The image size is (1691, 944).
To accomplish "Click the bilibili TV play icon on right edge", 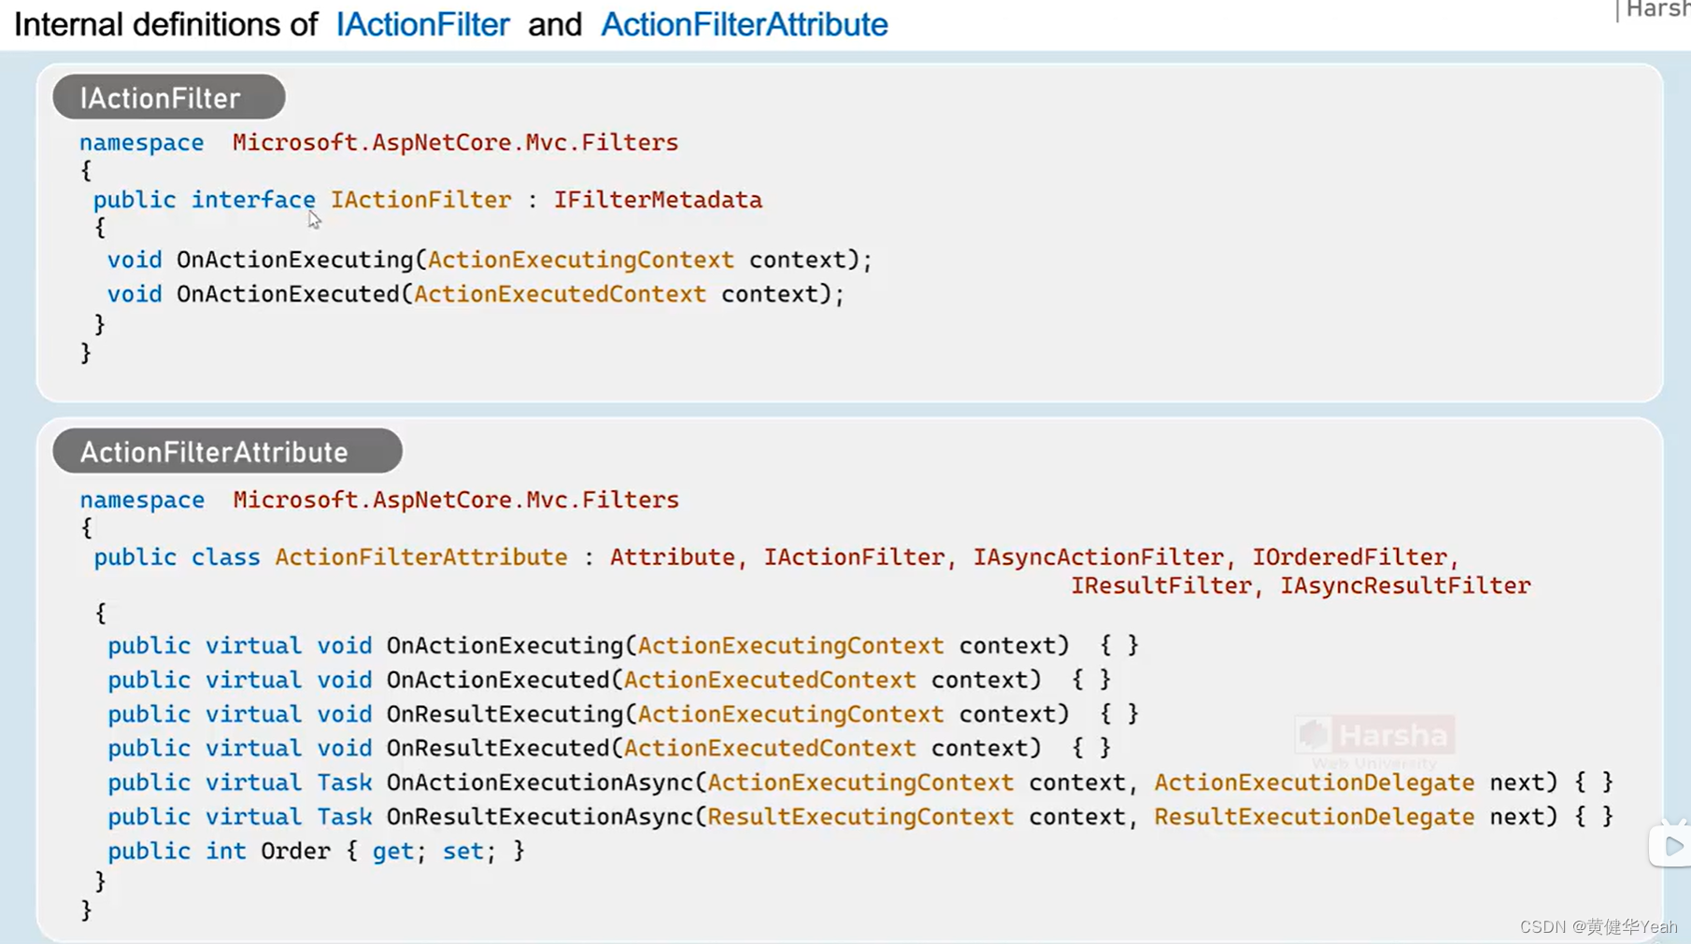I will point(1673,846).
